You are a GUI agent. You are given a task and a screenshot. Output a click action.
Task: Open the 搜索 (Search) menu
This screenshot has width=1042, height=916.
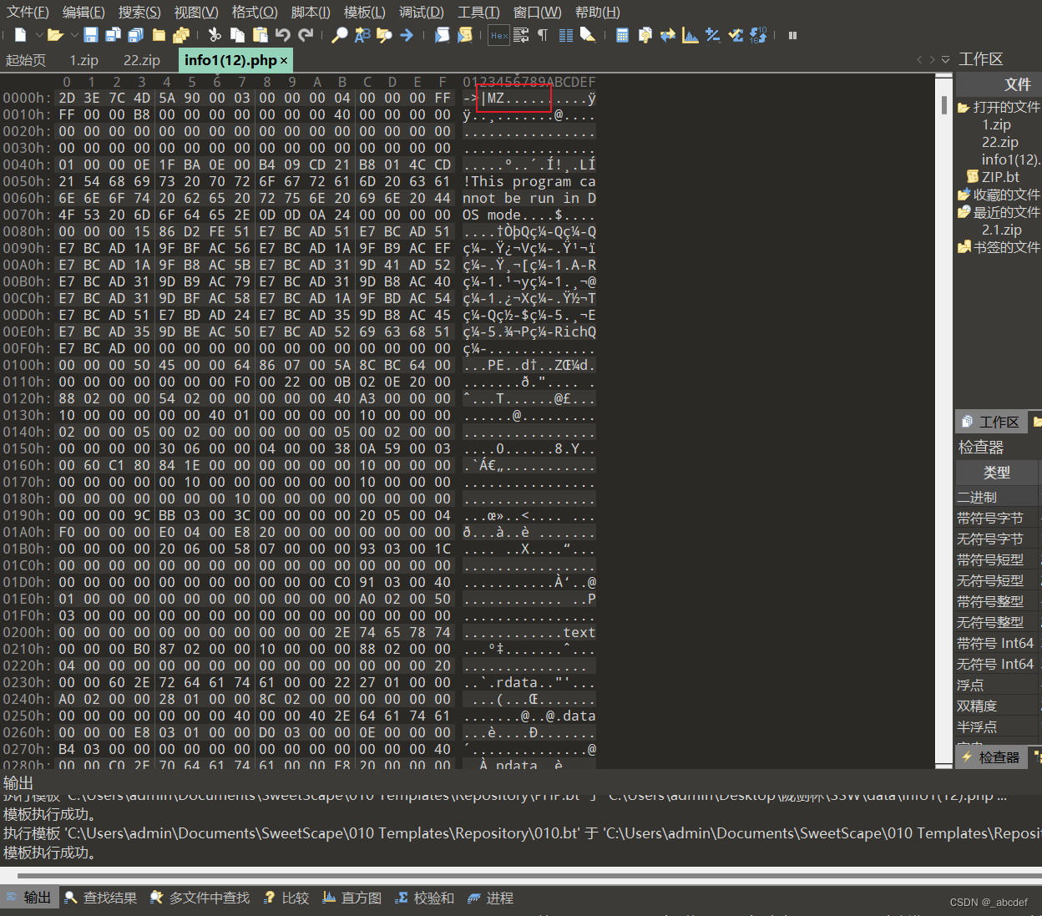tap(139, 12)
